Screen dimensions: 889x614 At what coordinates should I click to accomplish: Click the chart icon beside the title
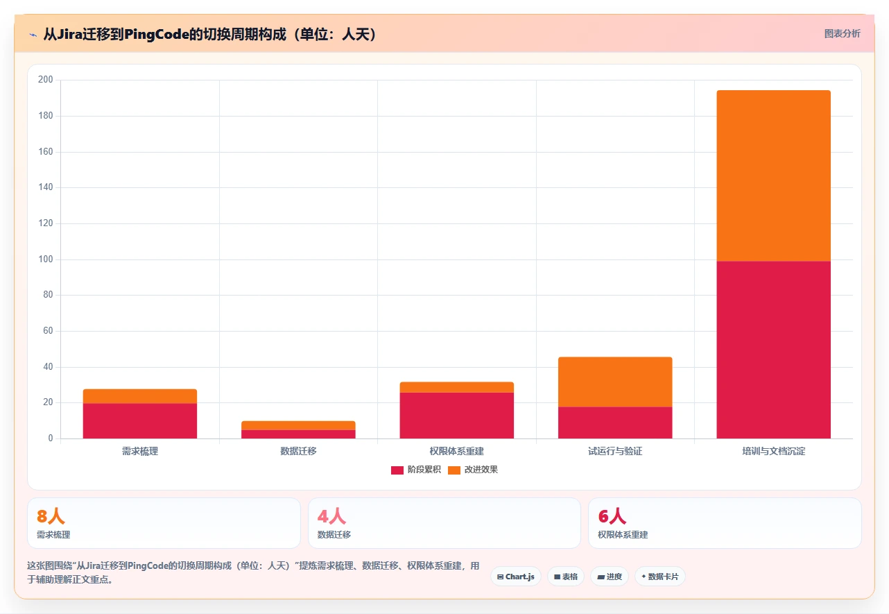pos(33,35)
